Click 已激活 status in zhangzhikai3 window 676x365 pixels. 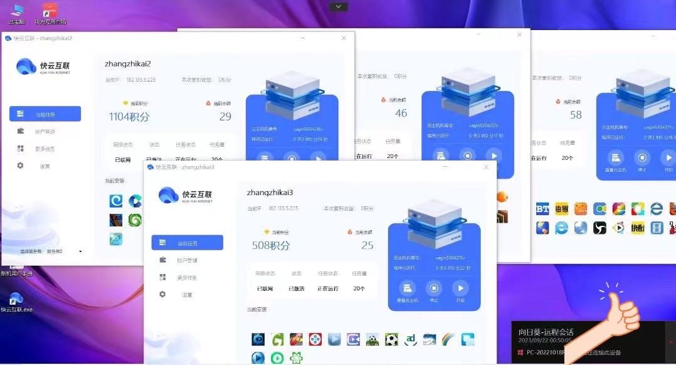click(296, 288)
